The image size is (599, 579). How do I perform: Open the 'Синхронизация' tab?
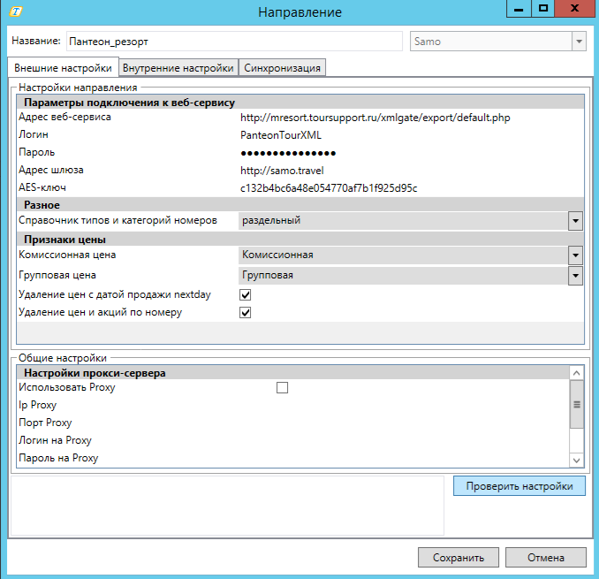click(283, 68)
